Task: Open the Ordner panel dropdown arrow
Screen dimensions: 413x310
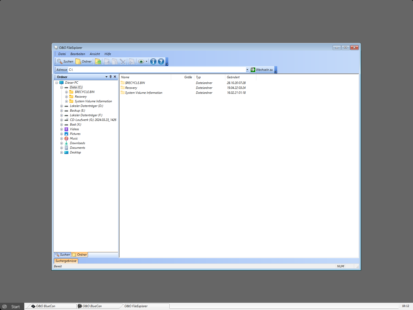Action: point(106,77)
